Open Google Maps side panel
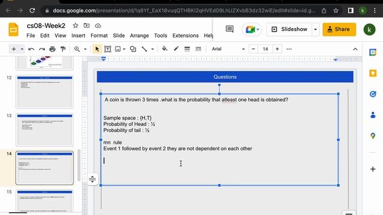The image size is (383, 215). click(373, 136)
